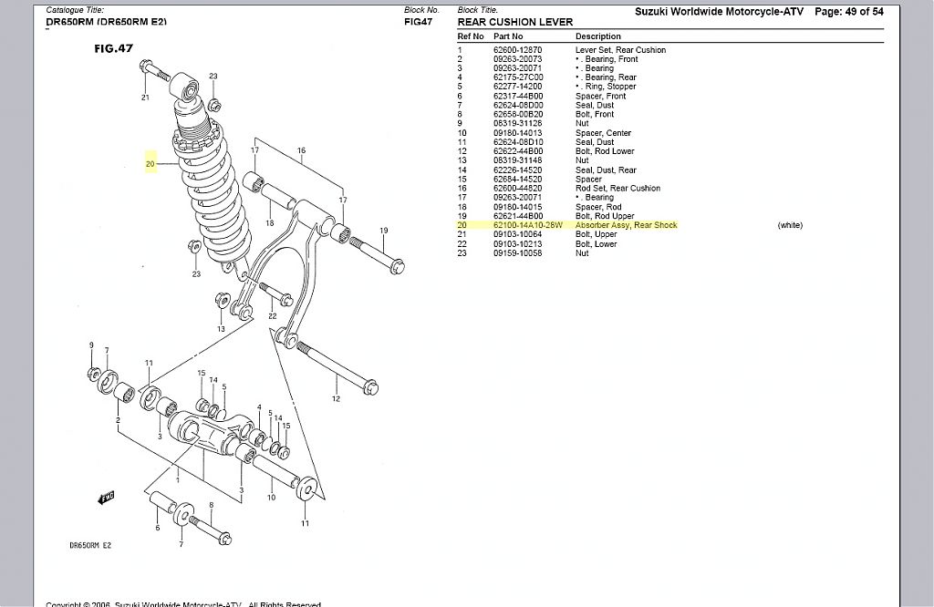This screenshot has width=934, height=607.
Task: Click the Part No column header
Action: click(509, 36)
